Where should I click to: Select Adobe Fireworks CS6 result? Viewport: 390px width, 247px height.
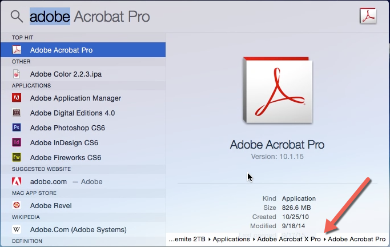click(x=83, y=157)
